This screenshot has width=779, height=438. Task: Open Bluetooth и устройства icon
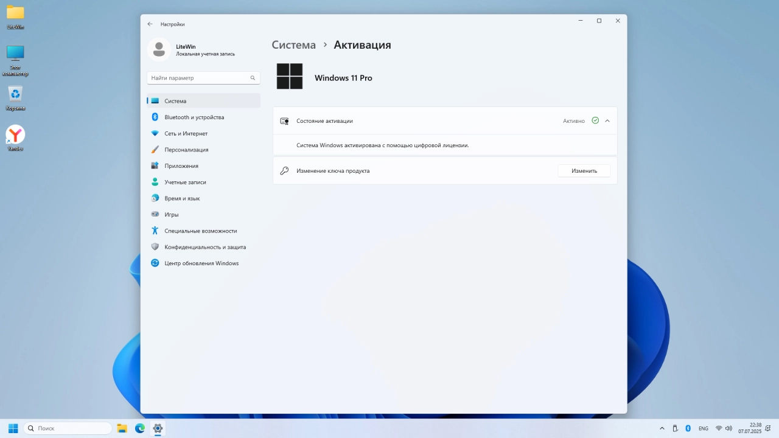[x=155, y=117]
